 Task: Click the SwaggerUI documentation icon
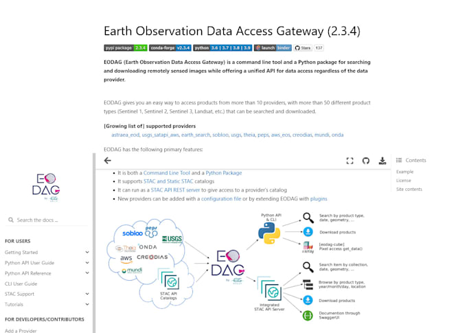pos(308,315)
